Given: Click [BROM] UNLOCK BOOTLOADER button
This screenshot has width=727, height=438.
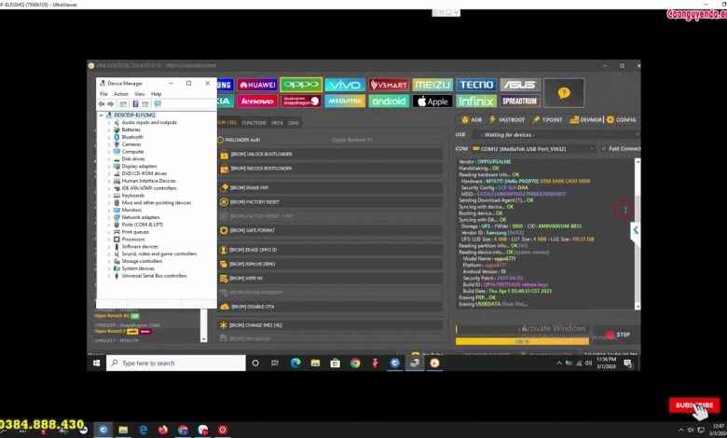Looking at the screenshot, I should pyautogui.click(x=330, y=154).
